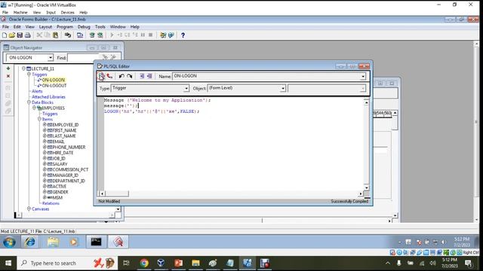Screen dimensions: 483x271
Task: Click the Cut scissors icon
Action: pyautogui.click(x=39, y=35)
